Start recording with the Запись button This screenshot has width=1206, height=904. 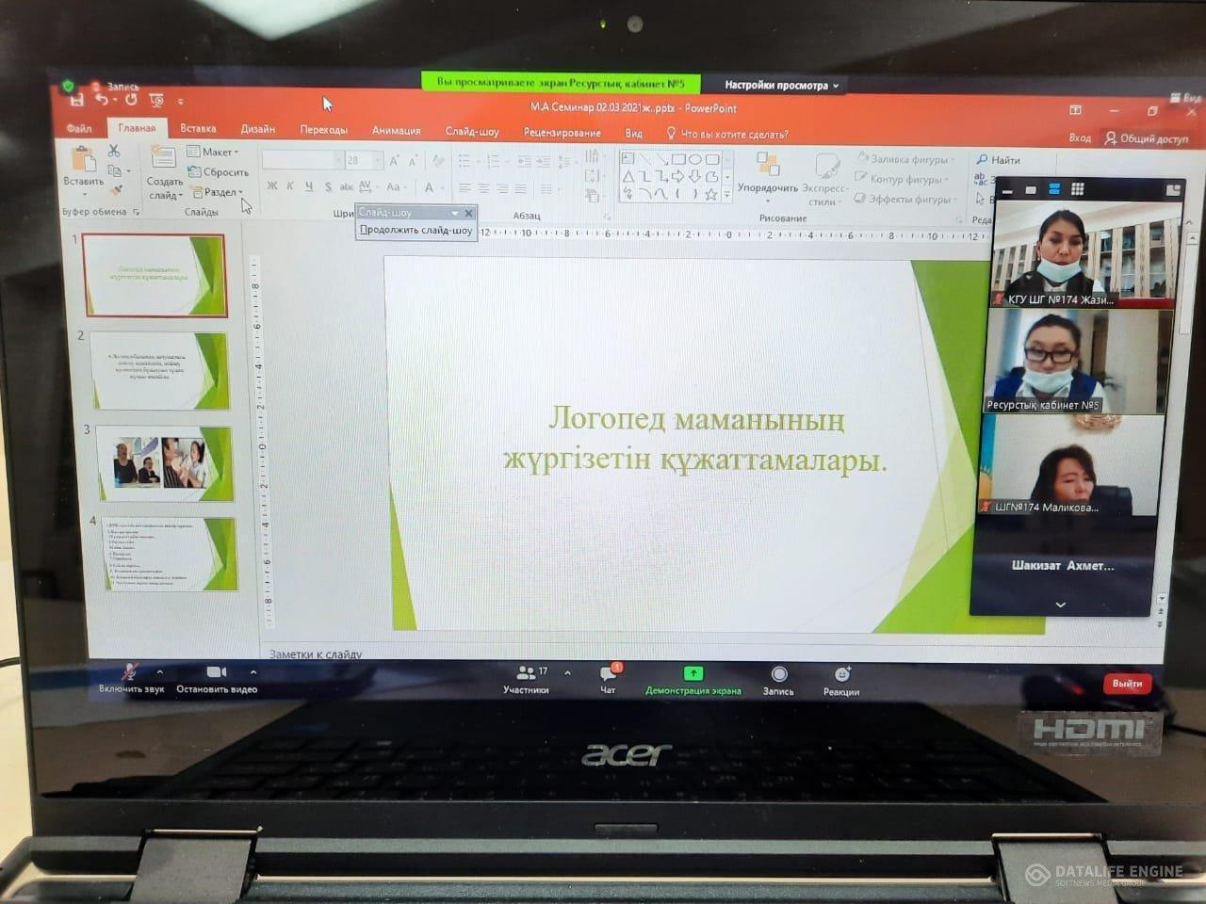[778, 675]
